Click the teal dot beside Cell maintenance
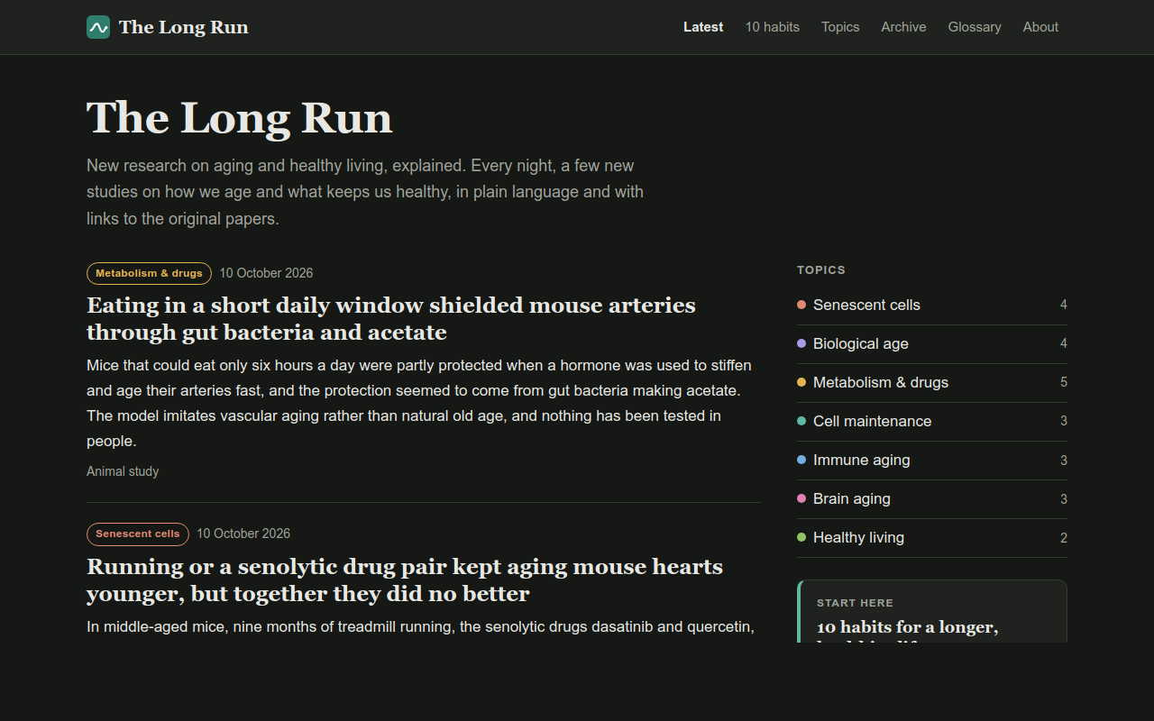 click(x=801, y=421)
